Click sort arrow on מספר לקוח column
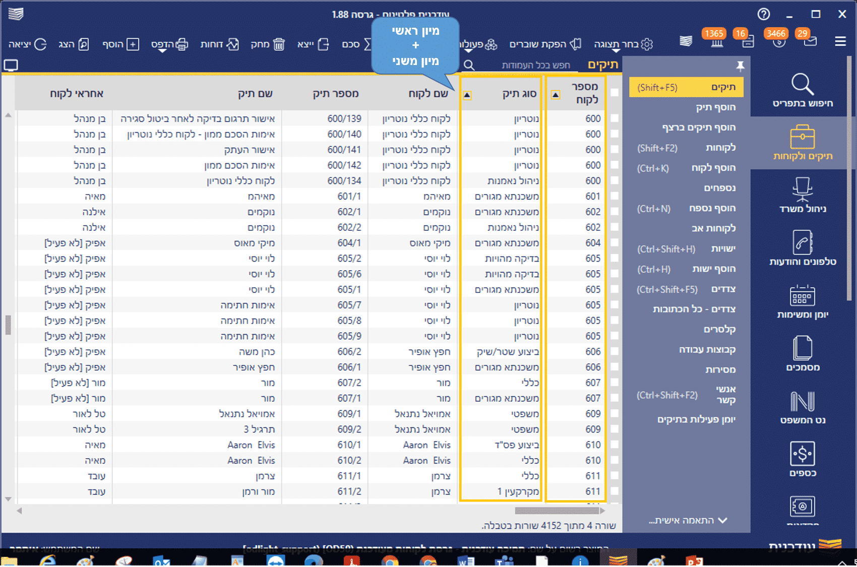The height and width of the screenshot is (567, 857). click(556, 95)
